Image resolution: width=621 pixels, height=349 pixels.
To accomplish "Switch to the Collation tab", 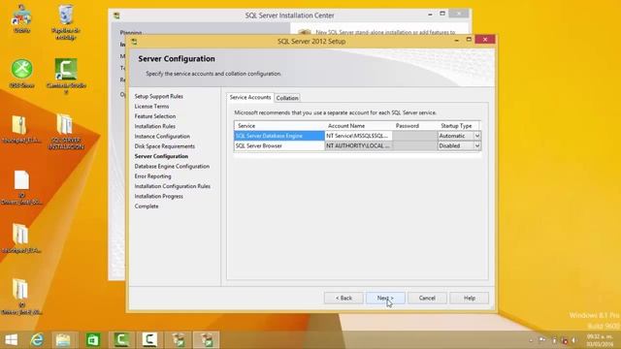I will coord(287,98).
